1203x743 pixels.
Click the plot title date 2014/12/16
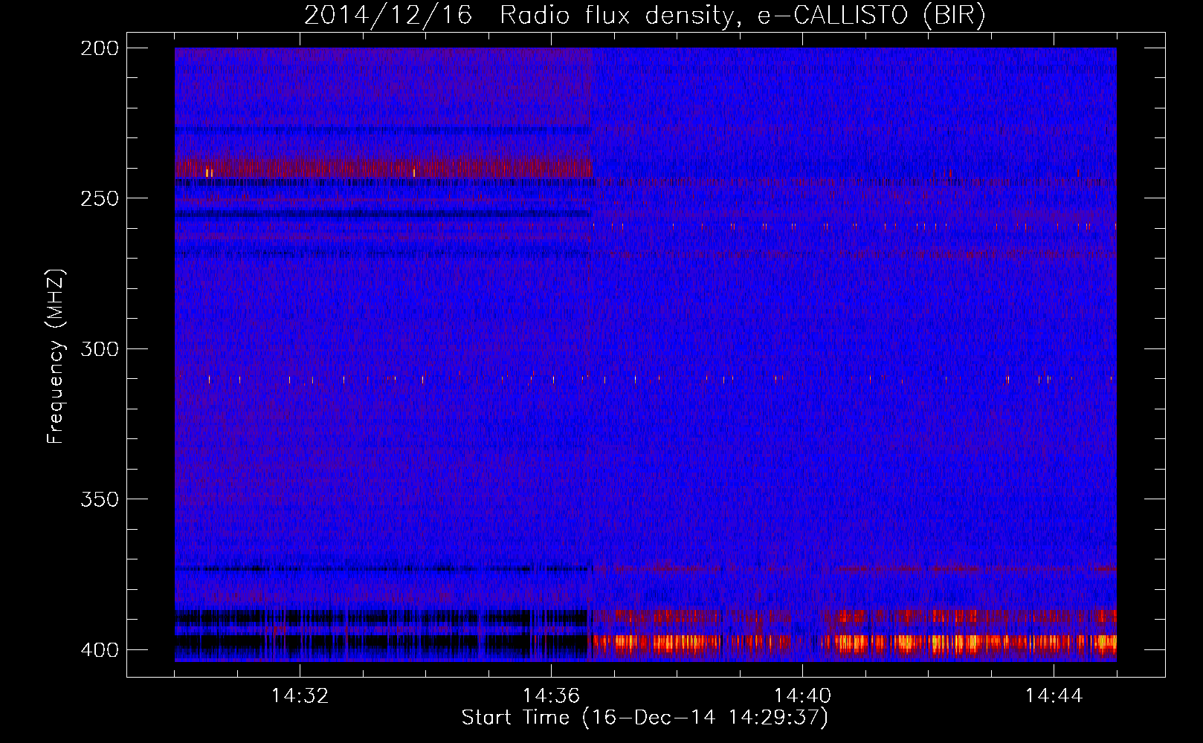click(388, 16)
